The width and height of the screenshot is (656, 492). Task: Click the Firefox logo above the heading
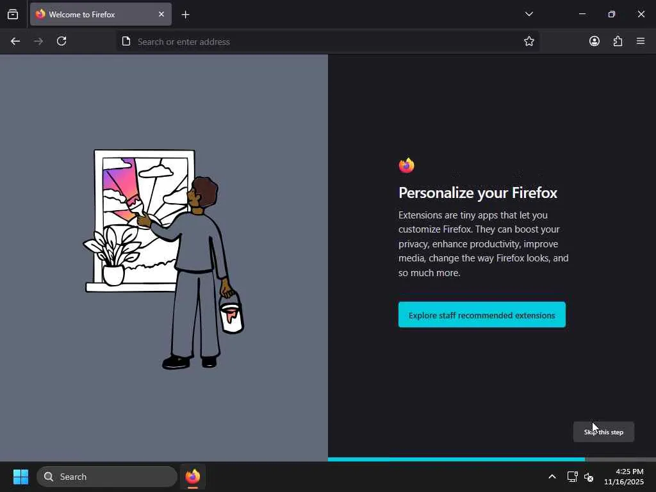[x=406, y=166]
